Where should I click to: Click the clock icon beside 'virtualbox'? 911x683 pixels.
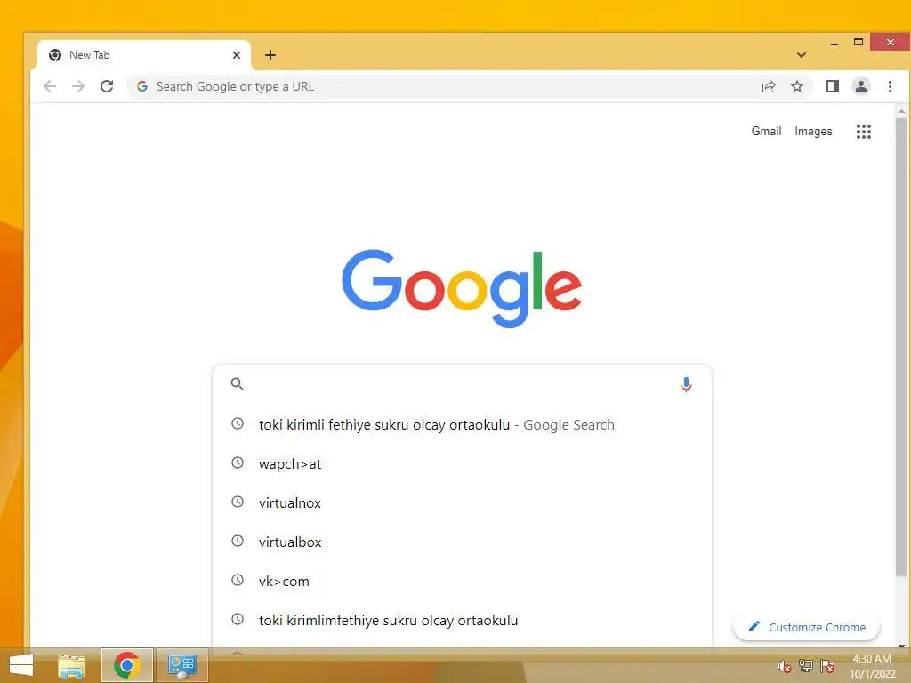pyautogui.click(x=238, y=541)
